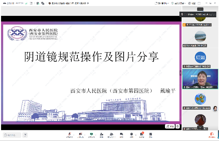The width and height of the screenshot is (219, 141).
Task: Click the record meeting icon
Action: 131,135
